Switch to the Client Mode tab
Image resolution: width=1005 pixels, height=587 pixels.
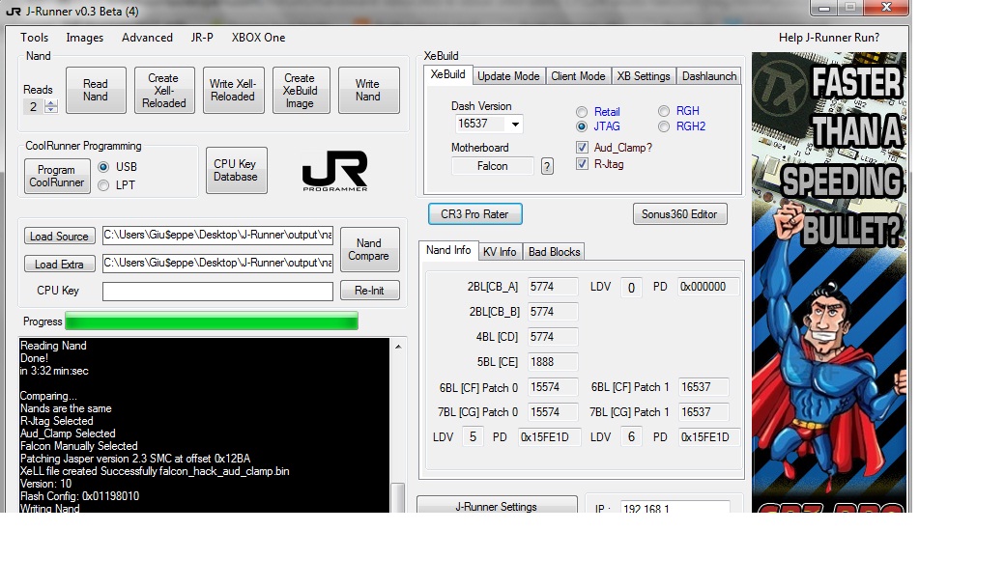pos(578,76)
